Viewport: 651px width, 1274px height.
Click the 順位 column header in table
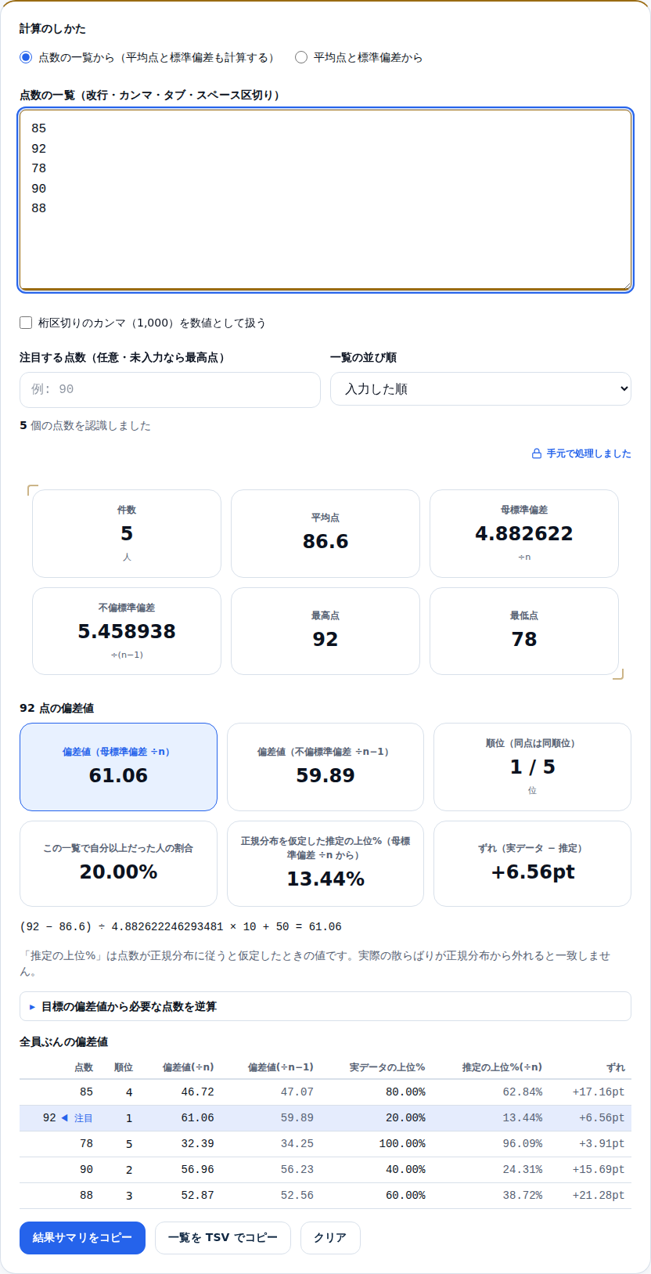(x=124, y=1067)
